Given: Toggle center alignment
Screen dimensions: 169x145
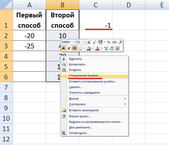Looking at the screenshot, I should (75, 48).
